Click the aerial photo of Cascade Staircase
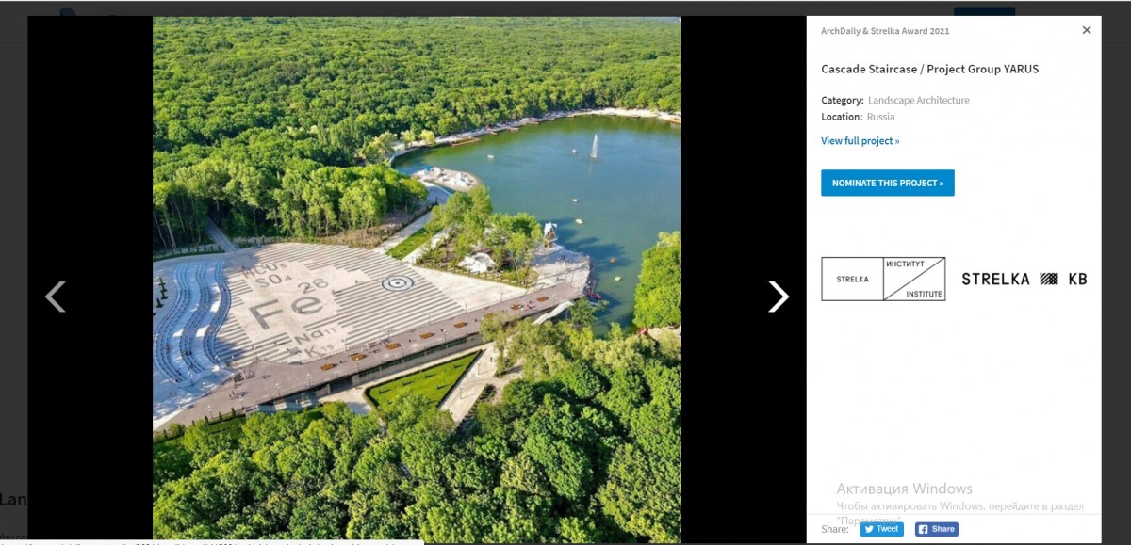1131x545 pixels. tap(417, 280)
